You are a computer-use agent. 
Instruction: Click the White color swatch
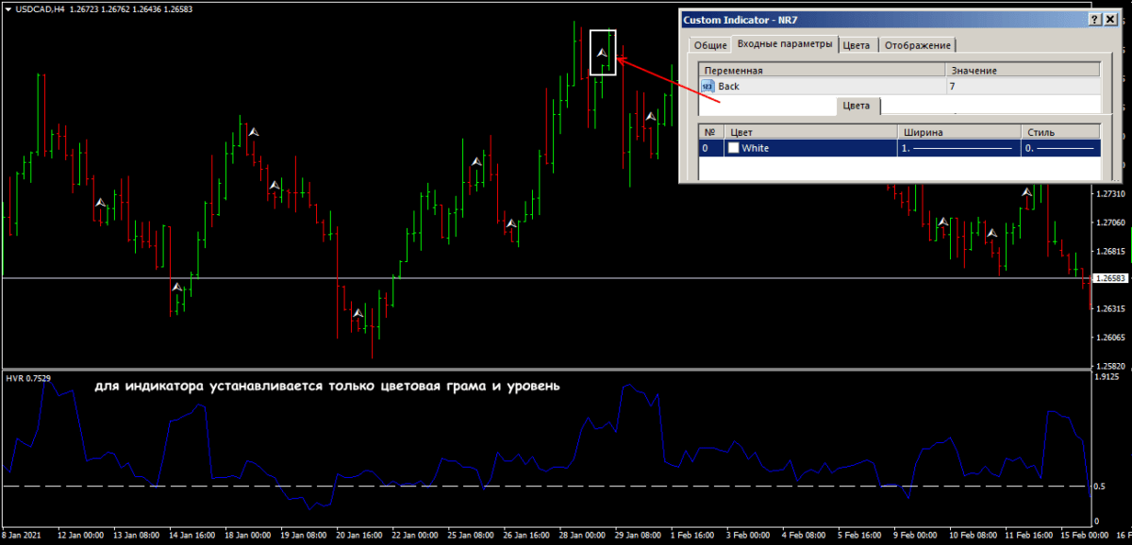733,148
